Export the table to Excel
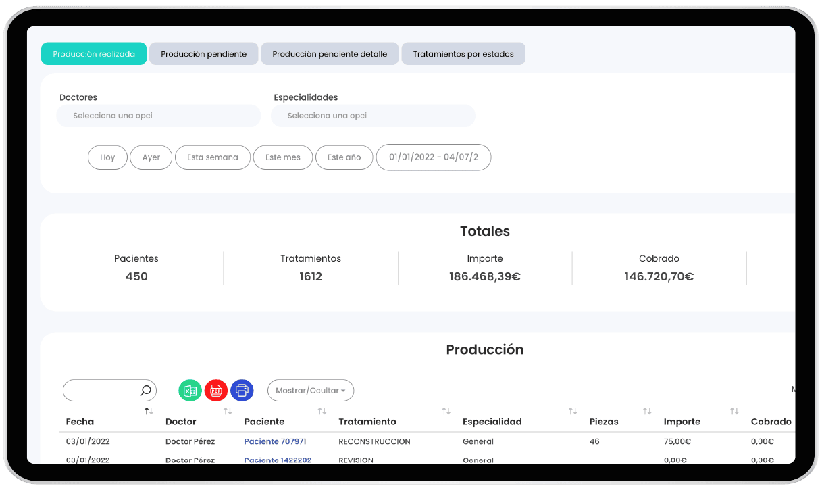Viewport: 822px width, 490px height. tap(190, 391)
